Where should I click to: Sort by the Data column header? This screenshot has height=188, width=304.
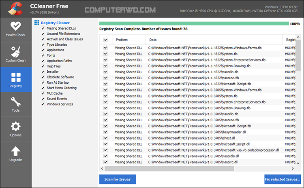(214, 40)
